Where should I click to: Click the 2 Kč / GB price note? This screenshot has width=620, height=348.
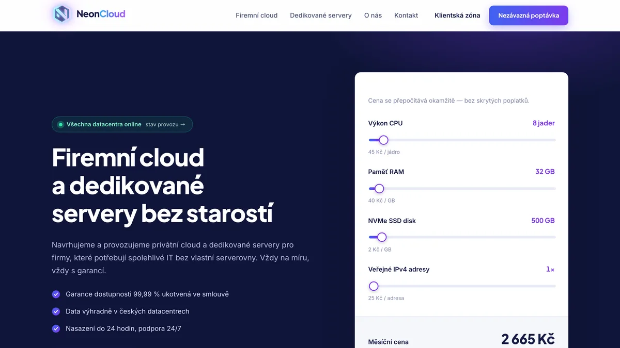tap(380, 250)
